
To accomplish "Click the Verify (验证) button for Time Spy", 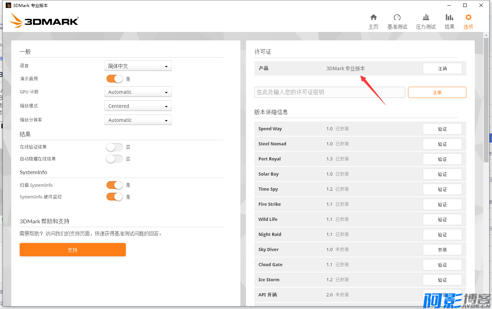I will [442, 189].
